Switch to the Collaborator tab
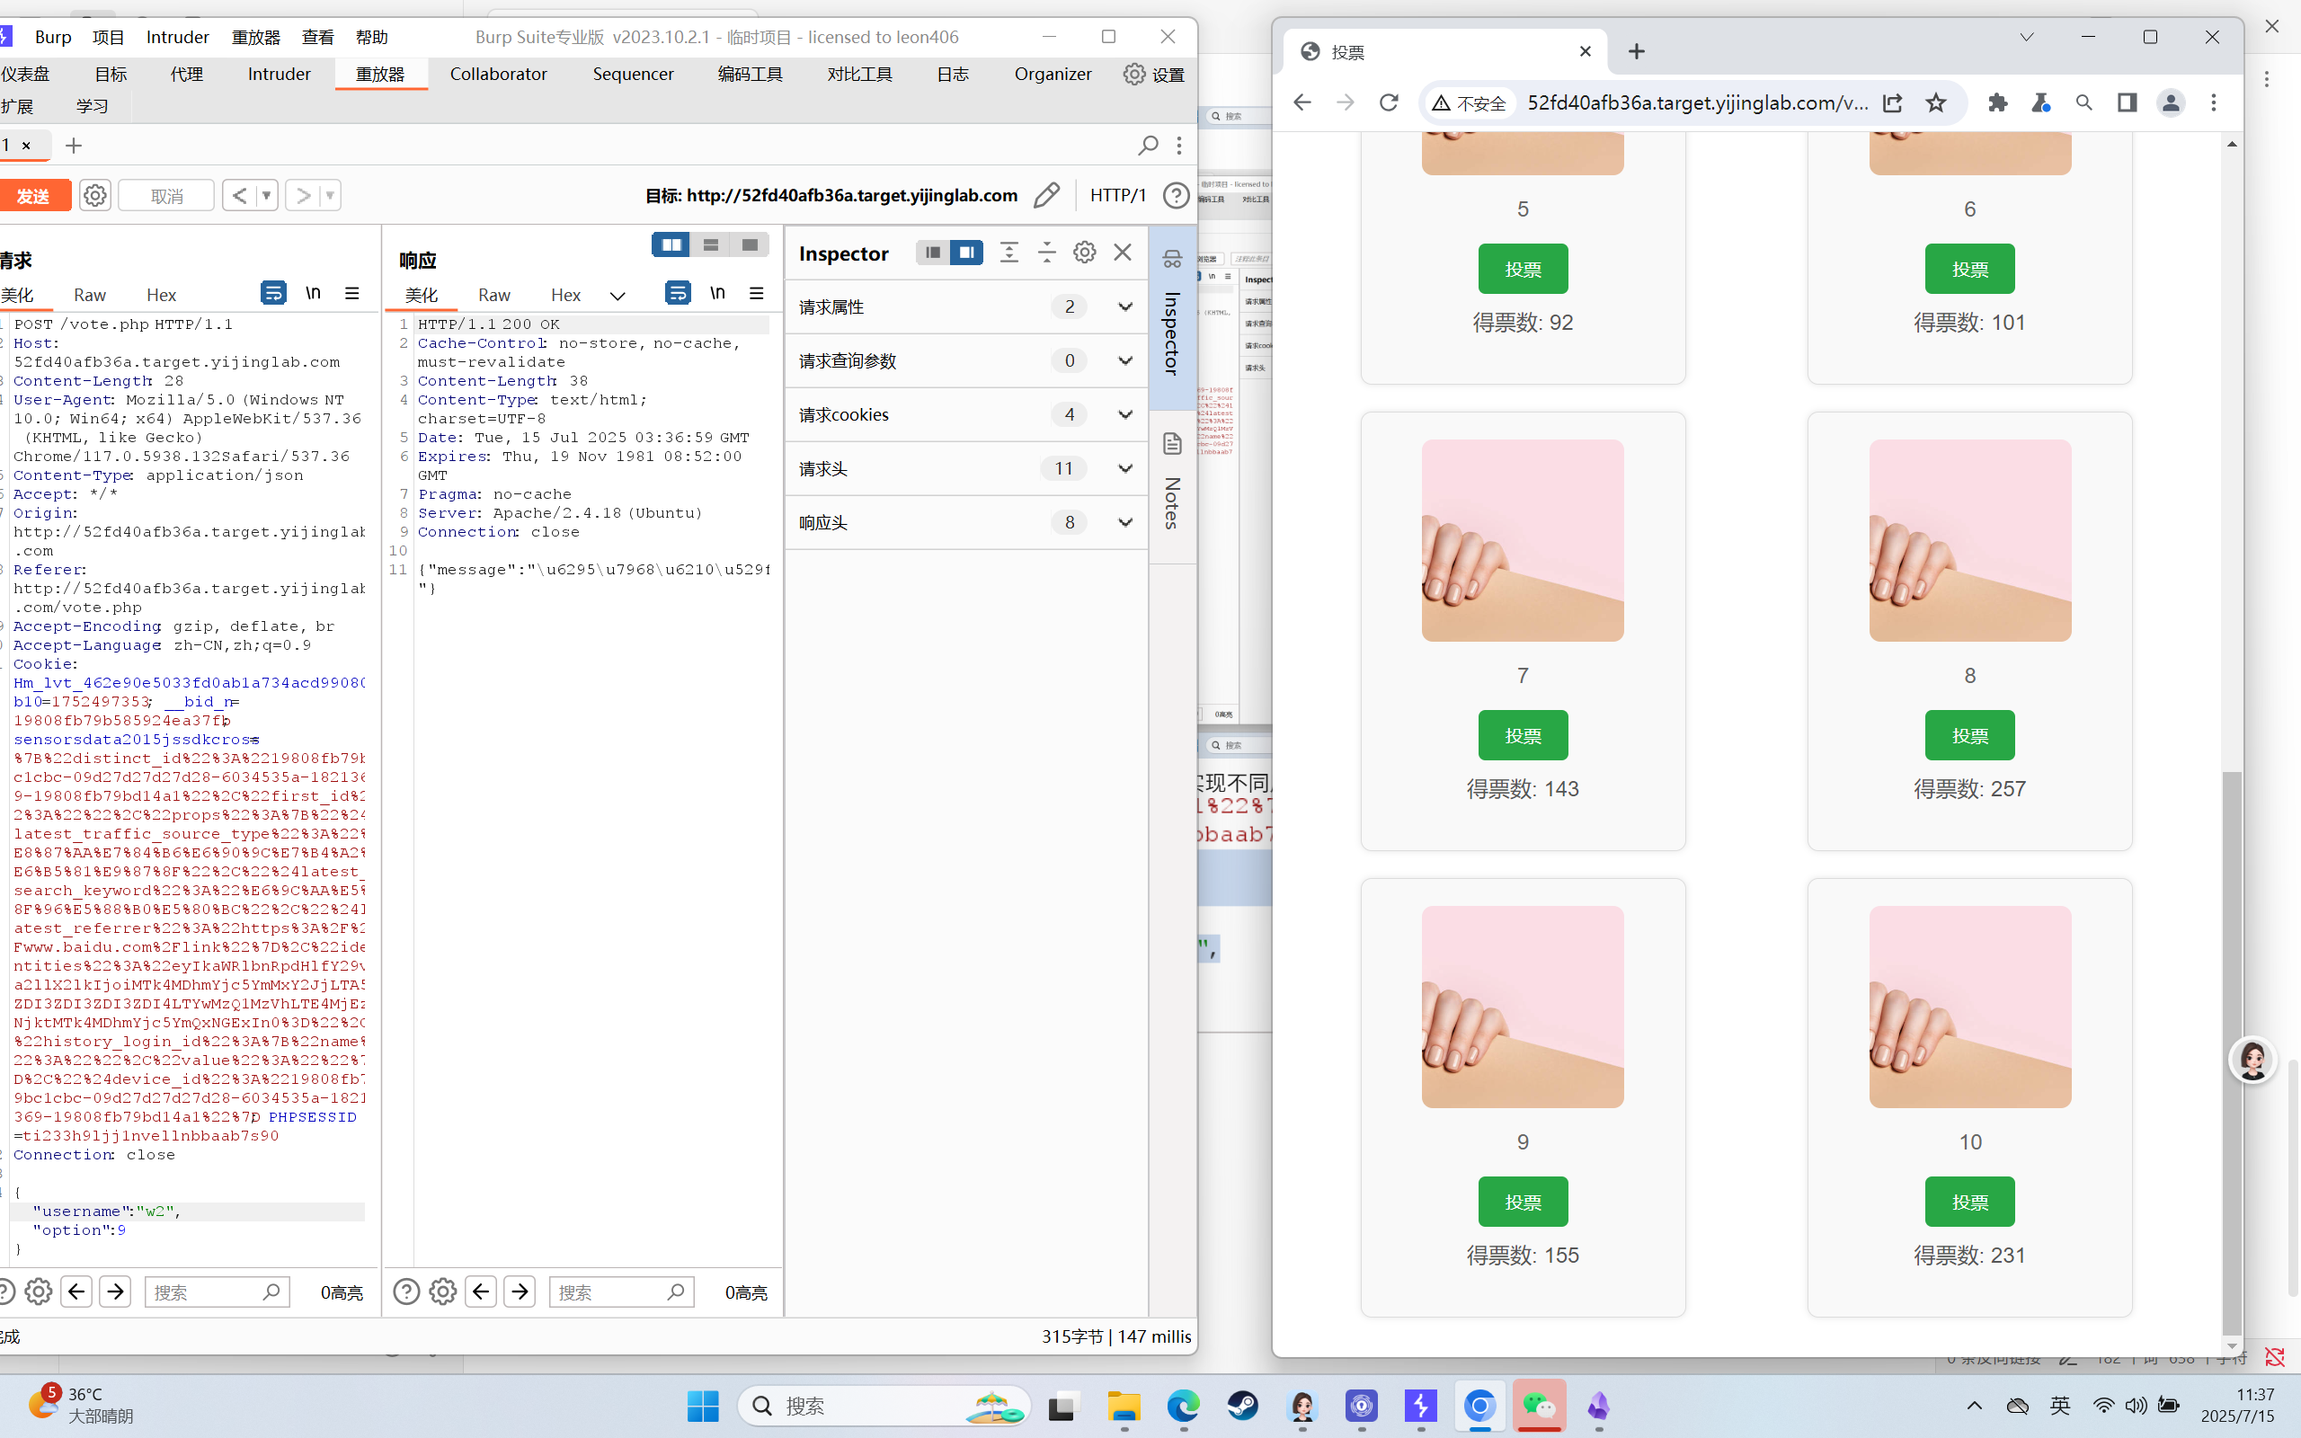 pos(498,75)
